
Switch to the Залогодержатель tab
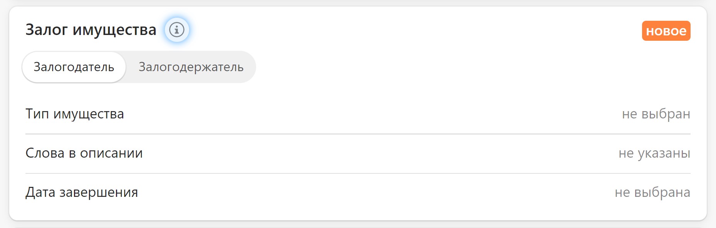191,67
